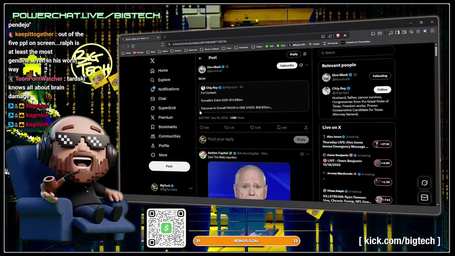Screen dimensions: 455x256
Task: Open Profile in the X sidebar
Action: [160, 146]
